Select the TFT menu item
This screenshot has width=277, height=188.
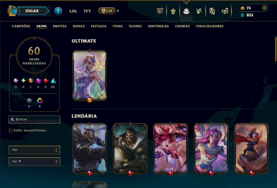87,11
